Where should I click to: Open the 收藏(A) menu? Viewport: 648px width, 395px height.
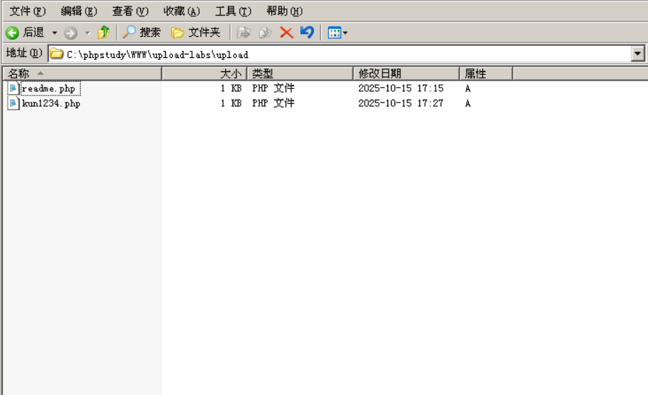[x=181, y=11]
